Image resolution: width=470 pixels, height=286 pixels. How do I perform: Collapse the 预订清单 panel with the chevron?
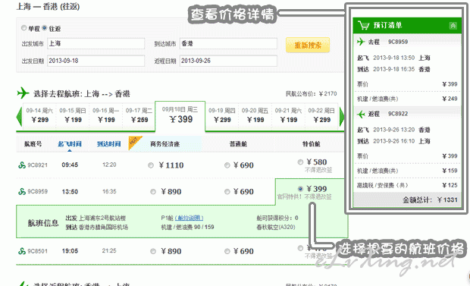[453, 26]
